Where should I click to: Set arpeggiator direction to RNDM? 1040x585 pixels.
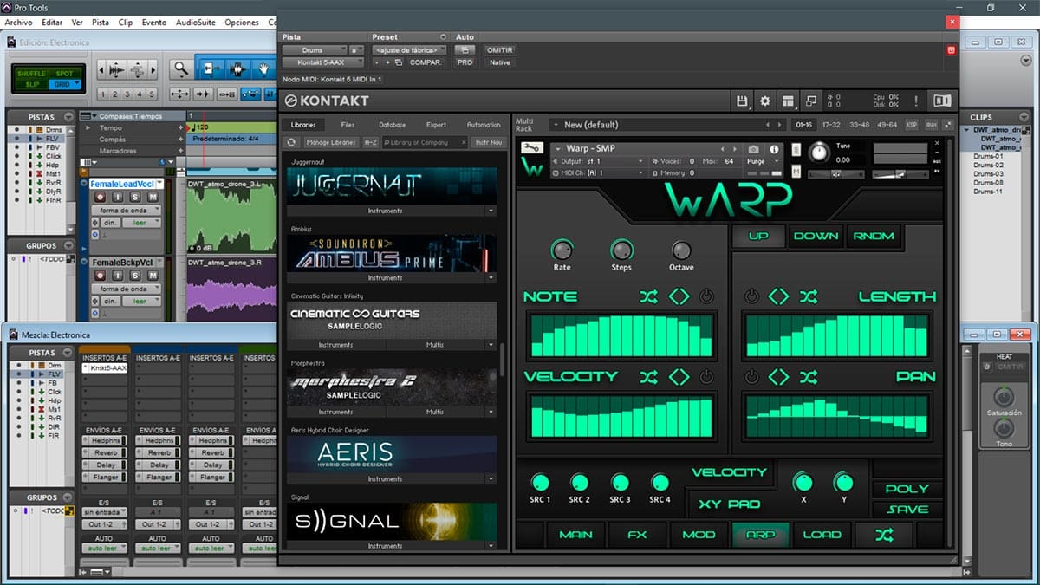coord(874,236)
